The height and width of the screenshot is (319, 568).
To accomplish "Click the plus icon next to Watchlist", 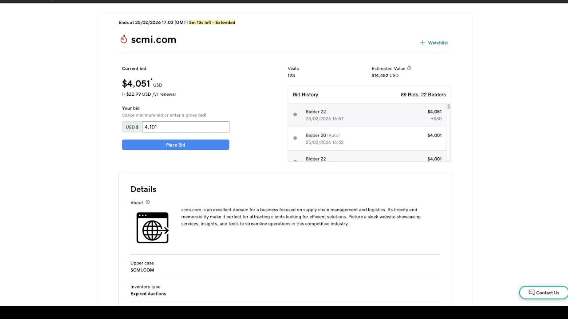I will pos(422,43).
